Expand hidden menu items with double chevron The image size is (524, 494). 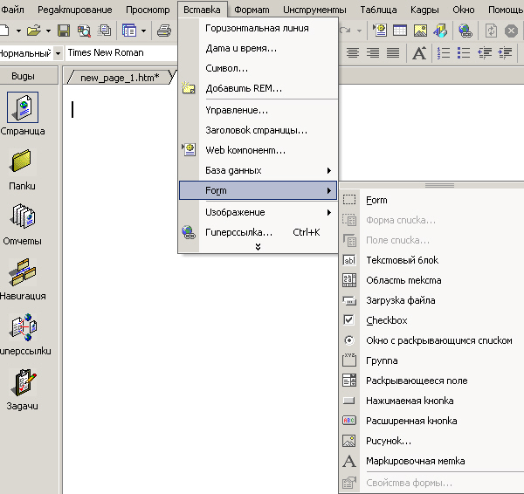pyautogui.click(x=258, y=247)
